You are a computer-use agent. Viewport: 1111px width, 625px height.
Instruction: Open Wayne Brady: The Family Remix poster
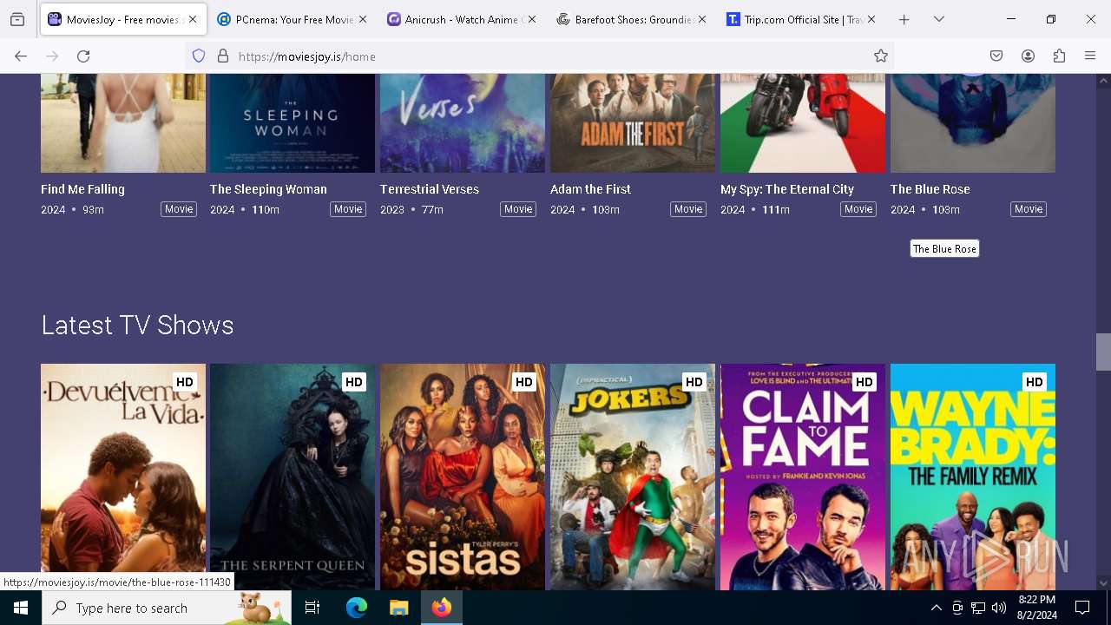[x=973, y=477]
